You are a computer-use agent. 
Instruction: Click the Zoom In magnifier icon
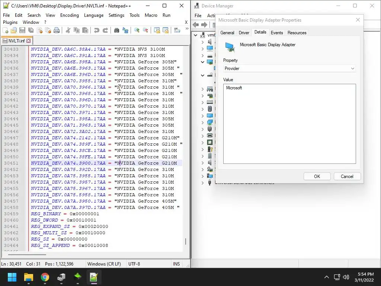tap(137, 31)
